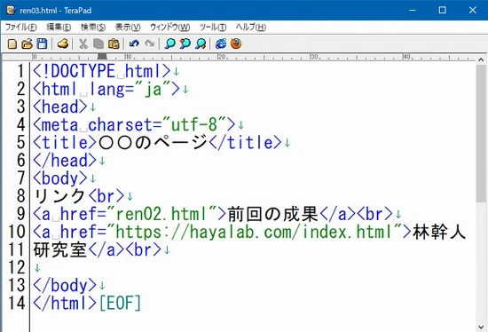Open the 検索(S) menu
The width and height of the screenshot is (488, 332).
(93, 28)
